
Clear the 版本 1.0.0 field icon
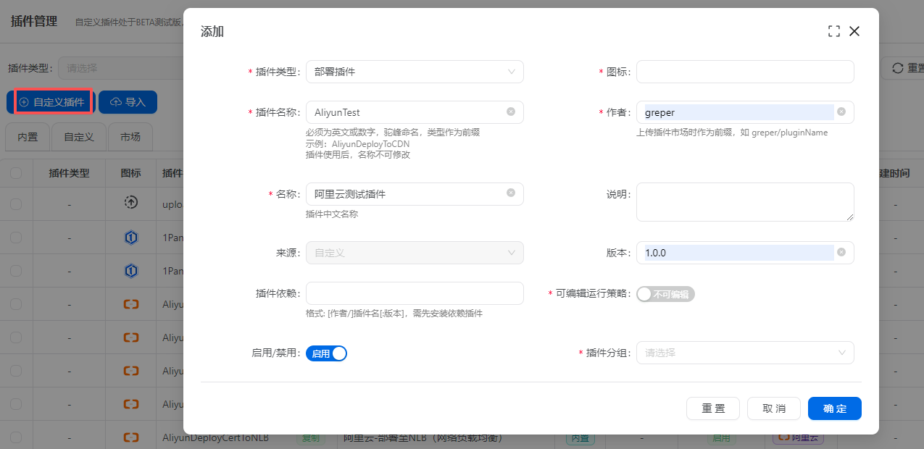(841, 253)
